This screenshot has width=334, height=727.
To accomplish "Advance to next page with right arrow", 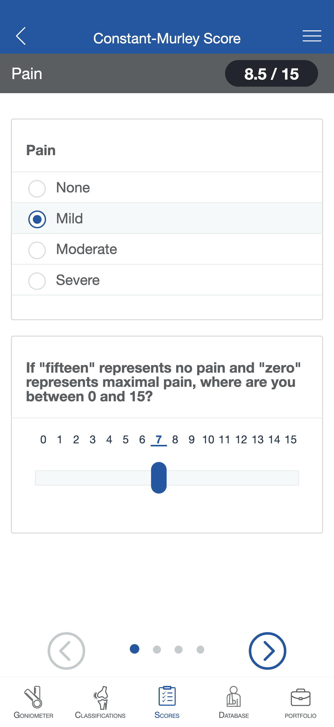I will [267, 651].
